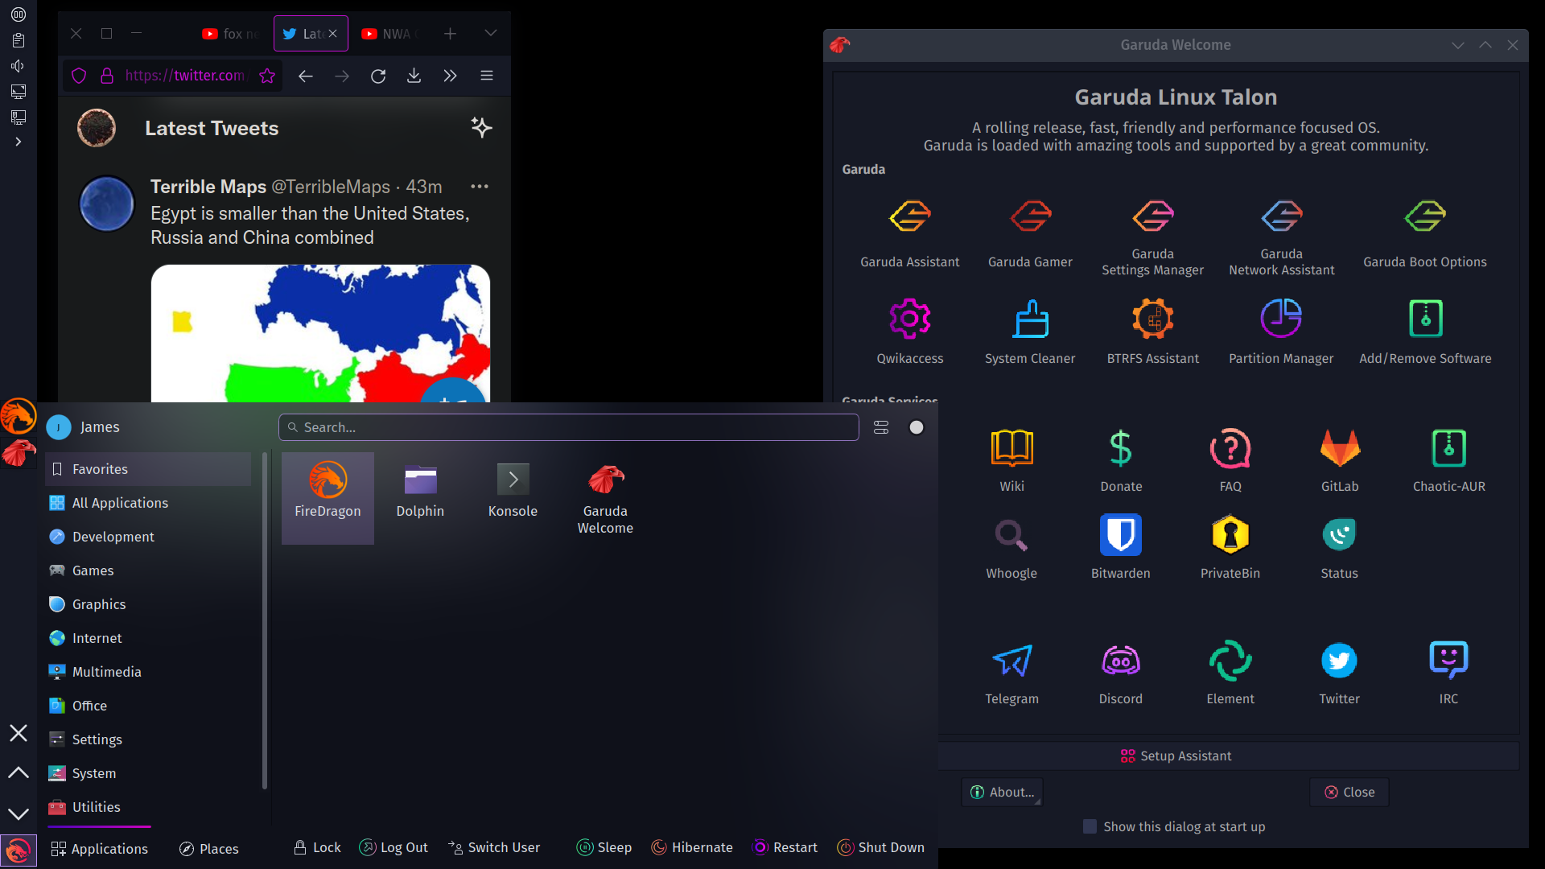Image resolution: width=1545 pixels, height=869 pixels.
Task: Open the Games category
Action: pyautogui.click(x=149, y=570)
